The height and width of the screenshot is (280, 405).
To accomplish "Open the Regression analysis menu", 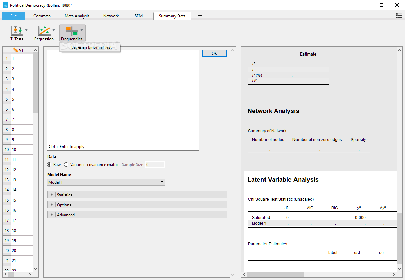I will click(44, 33).
